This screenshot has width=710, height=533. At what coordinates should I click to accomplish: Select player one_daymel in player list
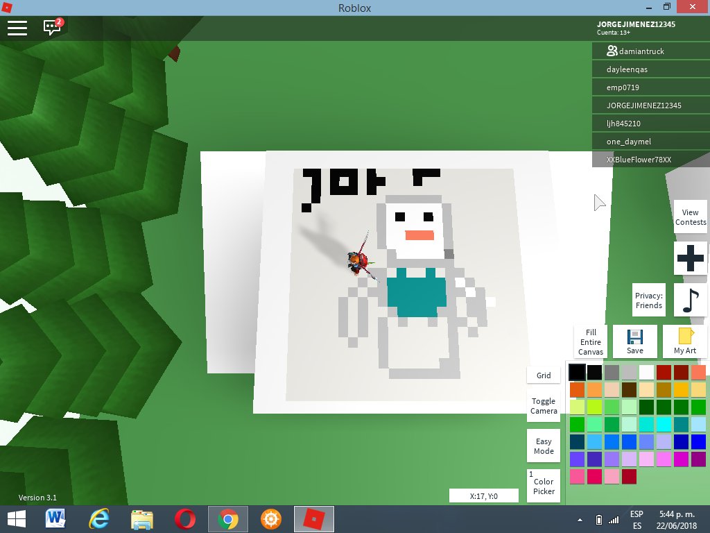(650, 142)
